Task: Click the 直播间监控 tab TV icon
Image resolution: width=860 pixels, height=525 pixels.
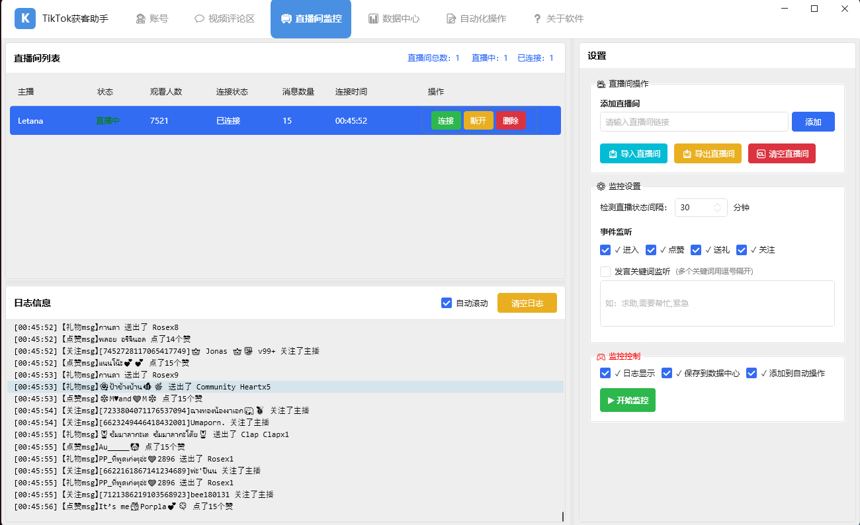Action: tap(286, 19)
